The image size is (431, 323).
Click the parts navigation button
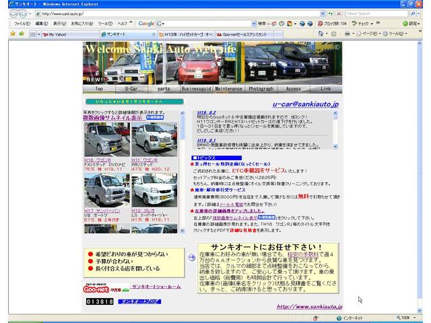click(x=164, y=89)
